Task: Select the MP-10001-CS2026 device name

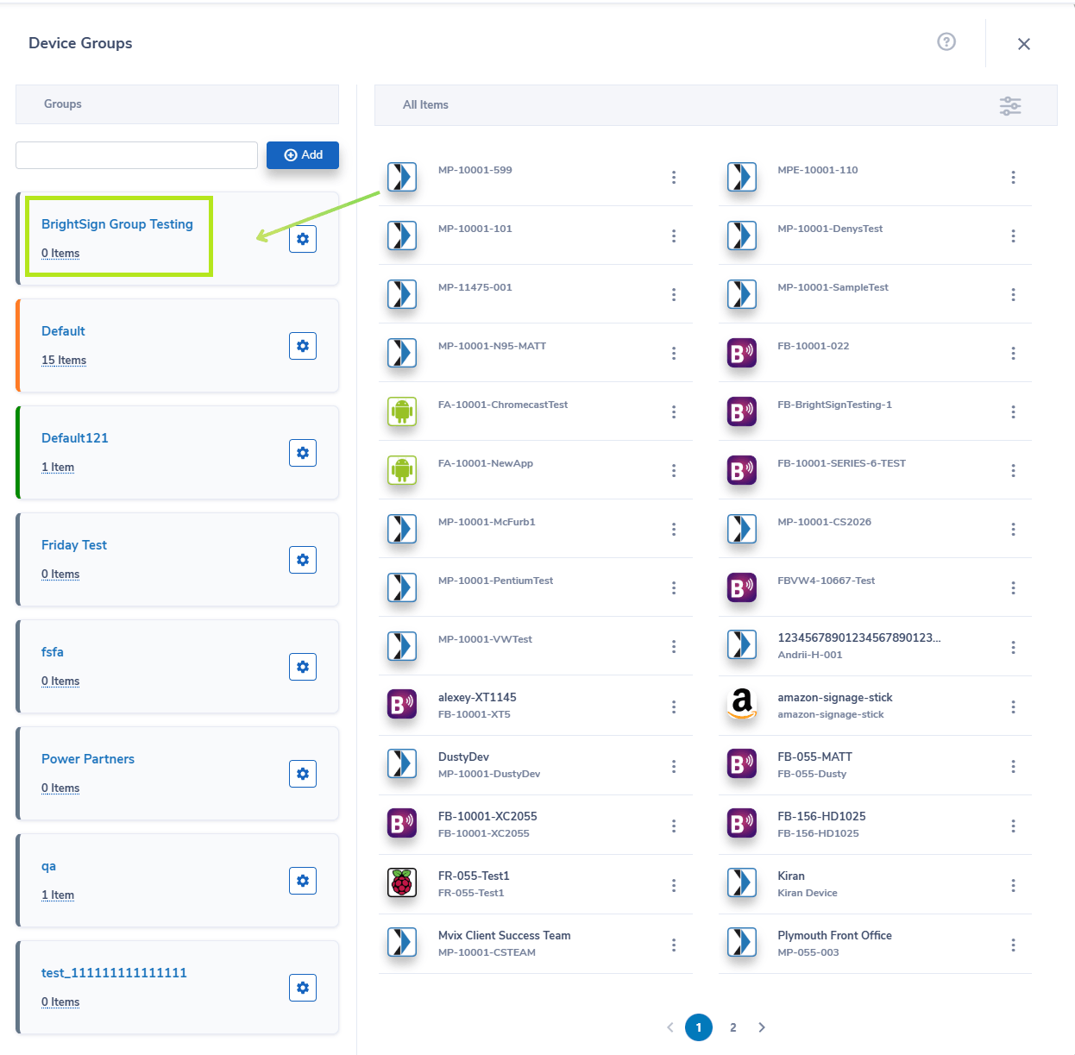Action: (x=824, y=522)
